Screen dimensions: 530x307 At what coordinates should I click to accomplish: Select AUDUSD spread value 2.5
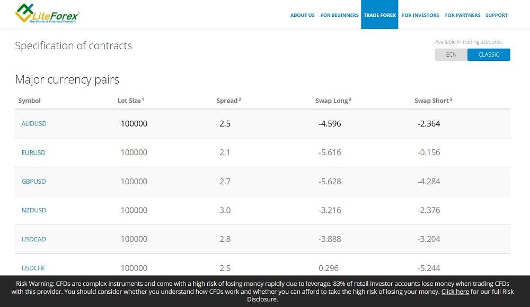(225, 124)
